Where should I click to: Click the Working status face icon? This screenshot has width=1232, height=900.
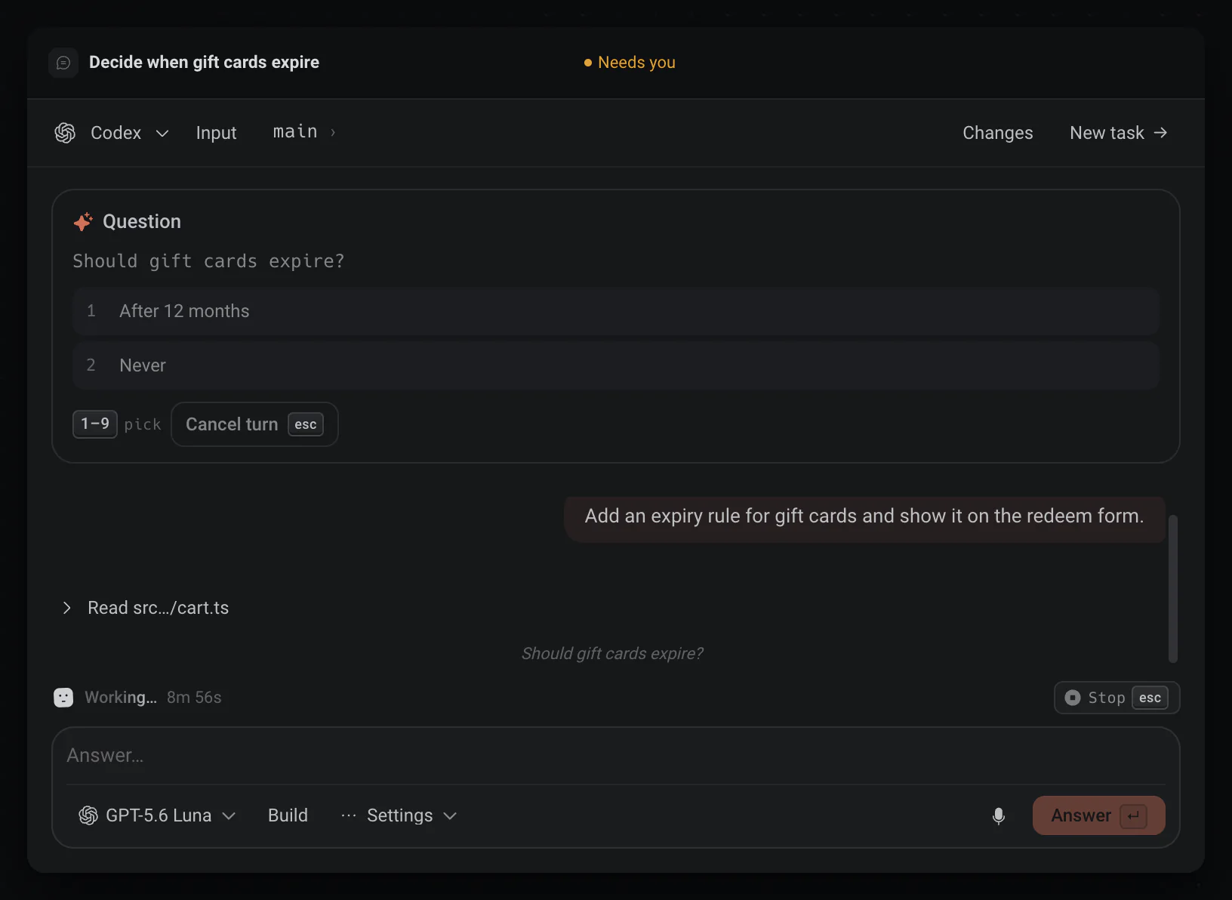(63, 698)
